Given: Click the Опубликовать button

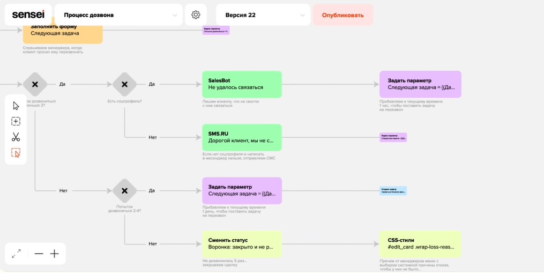Looking at the screenshot, I should (343, 15).
